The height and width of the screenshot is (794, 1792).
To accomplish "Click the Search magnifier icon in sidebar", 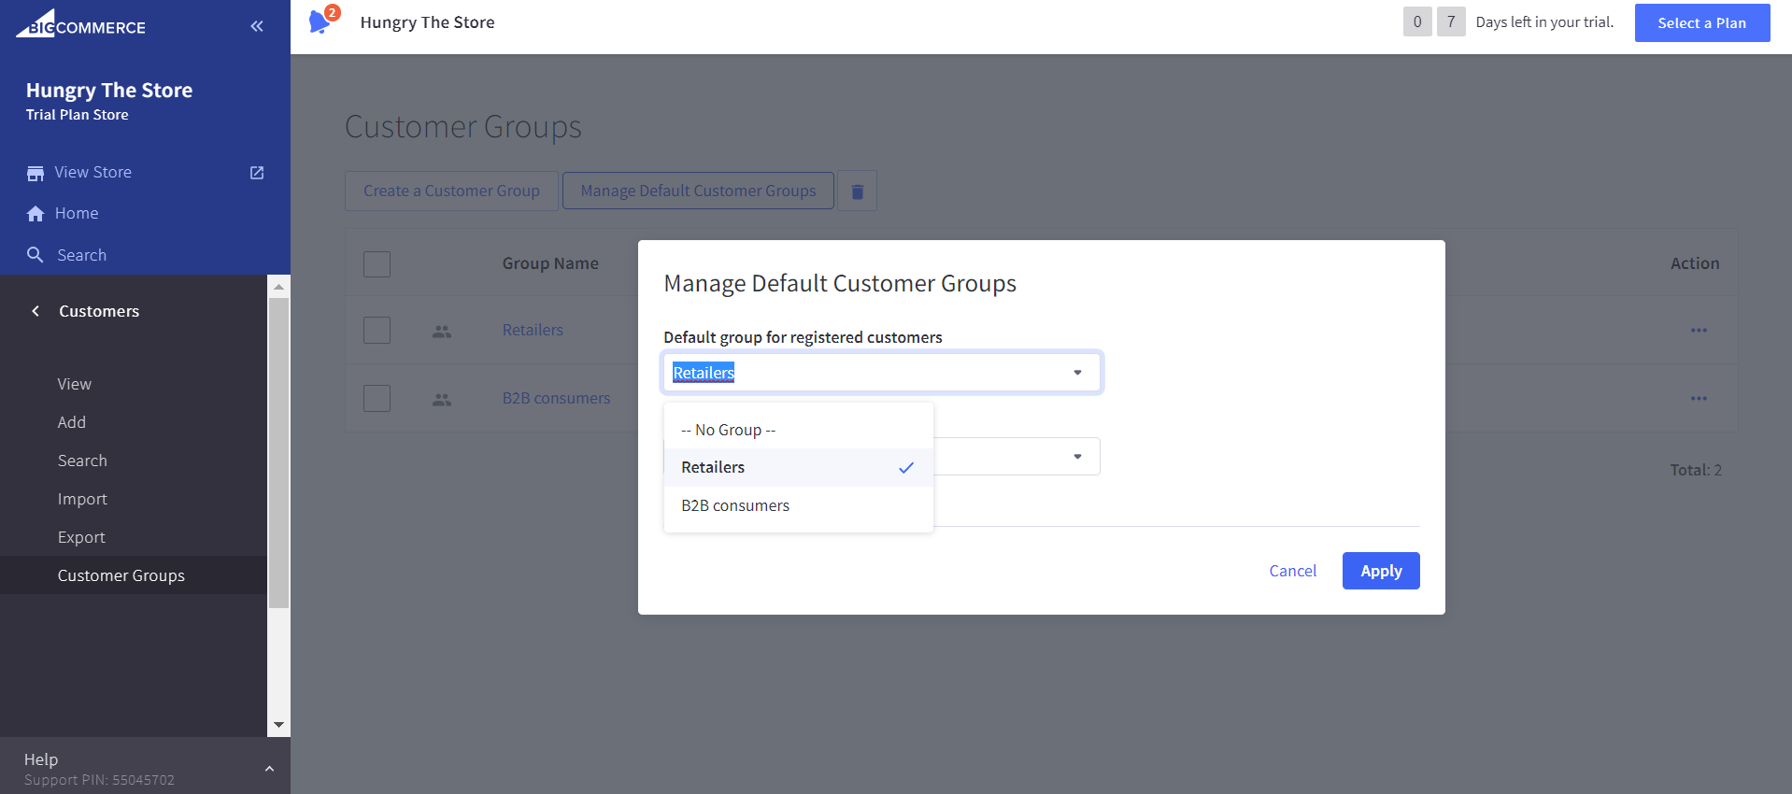I will pyautogui.click(x=36, y=255).
